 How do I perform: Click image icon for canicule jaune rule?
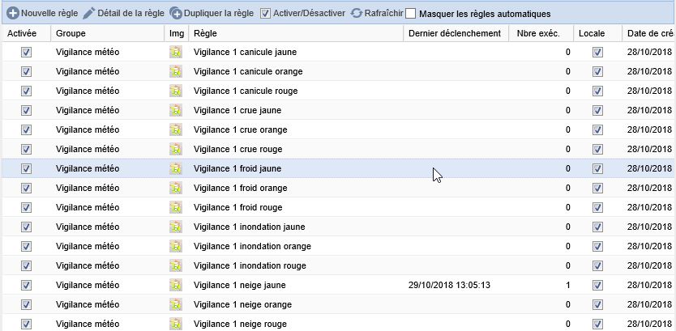point(175,52)
